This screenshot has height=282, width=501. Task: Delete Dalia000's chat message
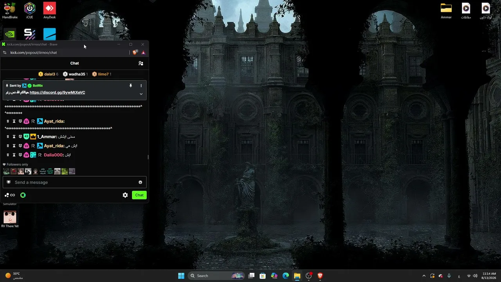pyautogui.click(x=8, y=155)
